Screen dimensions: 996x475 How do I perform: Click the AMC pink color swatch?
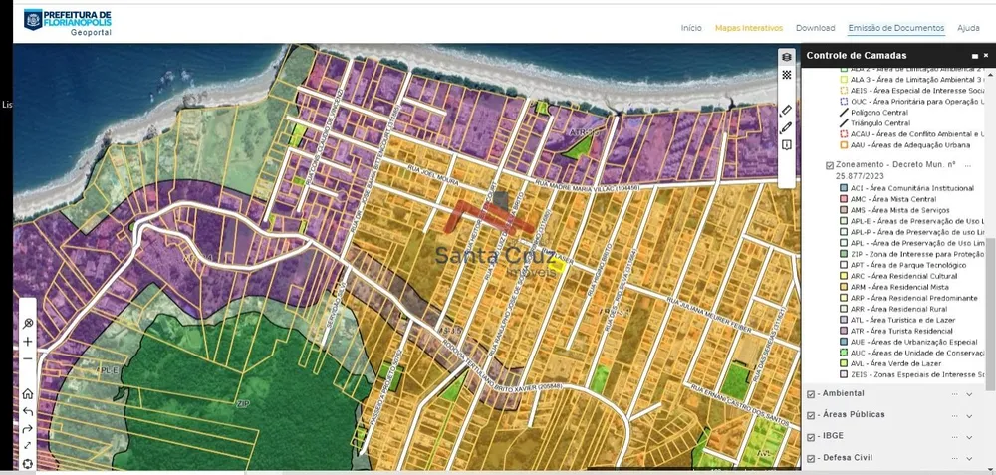(x=844, y=199)
